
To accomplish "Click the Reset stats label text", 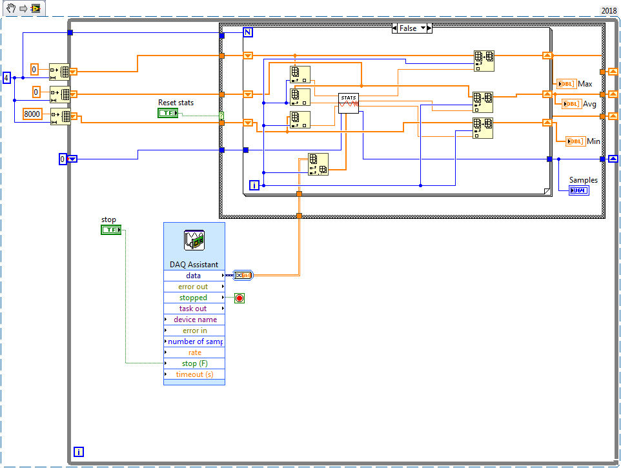I will pyautogui.click(x=176, y=103).
